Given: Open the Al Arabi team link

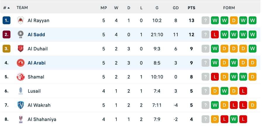Looking at the screenshot, I should point(37,63).
